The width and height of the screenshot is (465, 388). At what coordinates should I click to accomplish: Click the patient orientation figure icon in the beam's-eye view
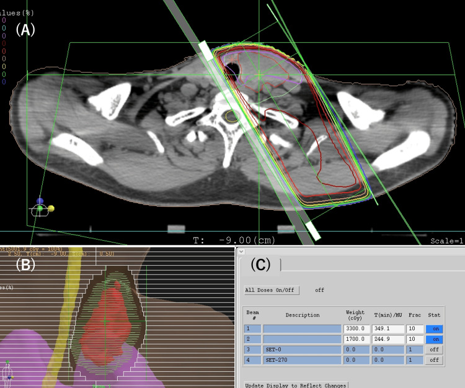7,374
